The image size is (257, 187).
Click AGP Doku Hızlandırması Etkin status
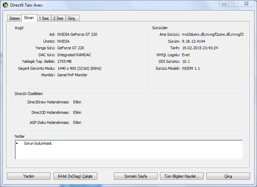(77, 122)
